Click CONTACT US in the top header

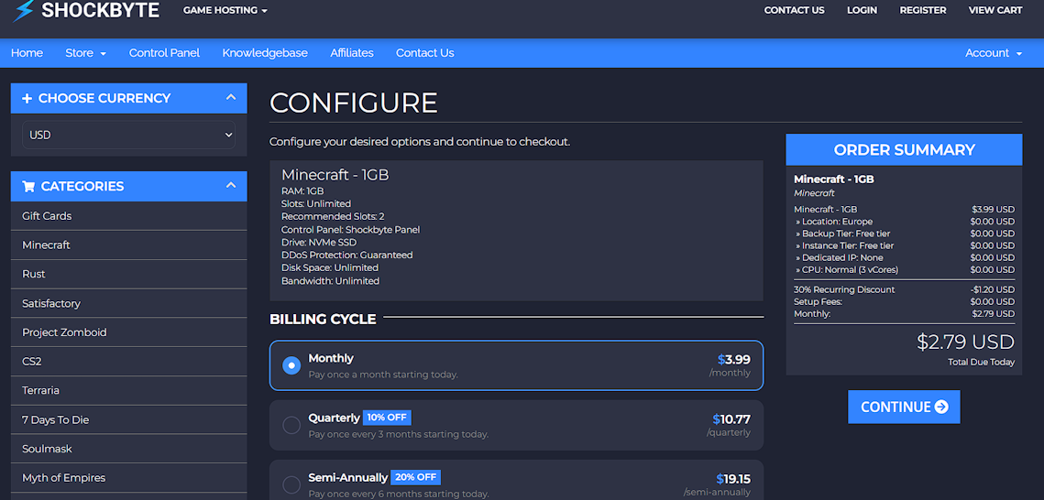795,11
